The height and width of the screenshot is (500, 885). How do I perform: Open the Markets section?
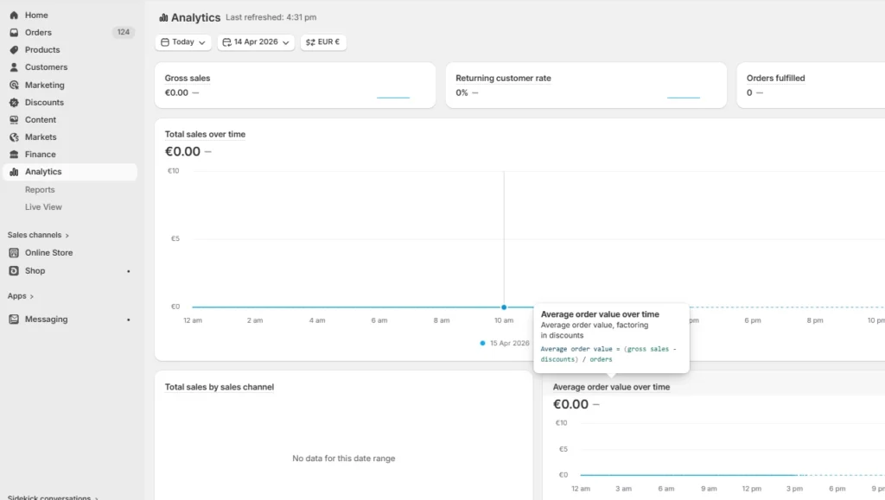click(x=41, y=137)
